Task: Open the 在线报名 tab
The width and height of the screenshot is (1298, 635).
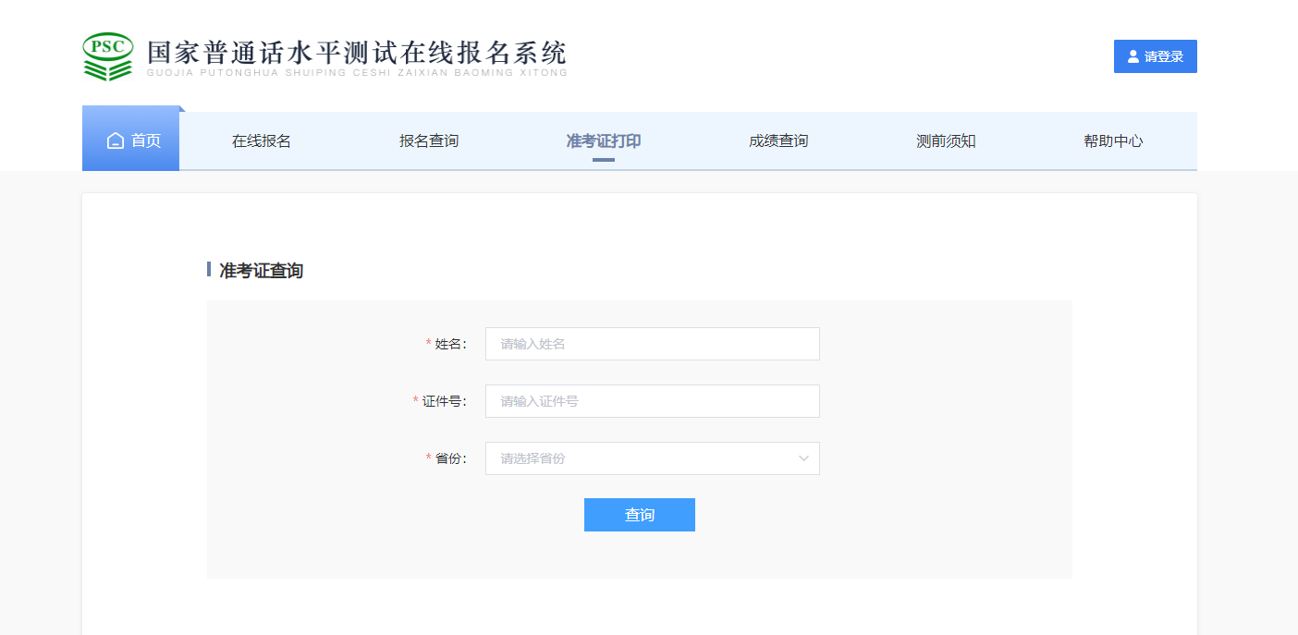Action: point(262,141)
